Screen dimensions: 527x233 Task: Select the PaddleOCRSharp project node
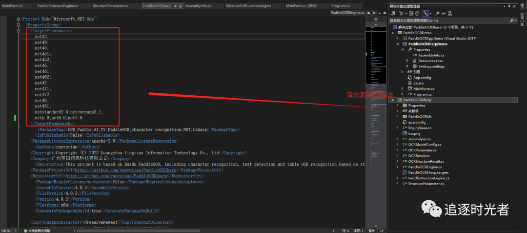(417, 100)
